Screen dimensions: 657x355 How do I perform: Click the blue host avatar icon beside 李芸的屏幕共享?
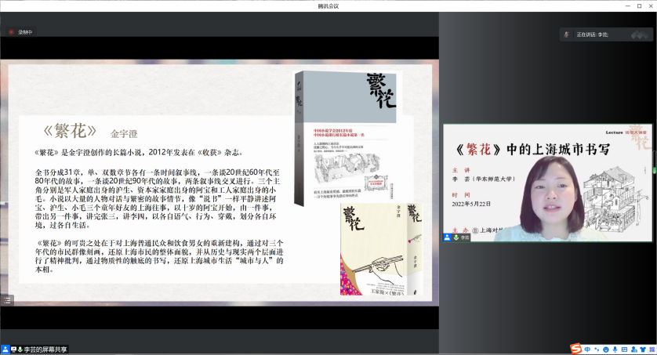5,350
